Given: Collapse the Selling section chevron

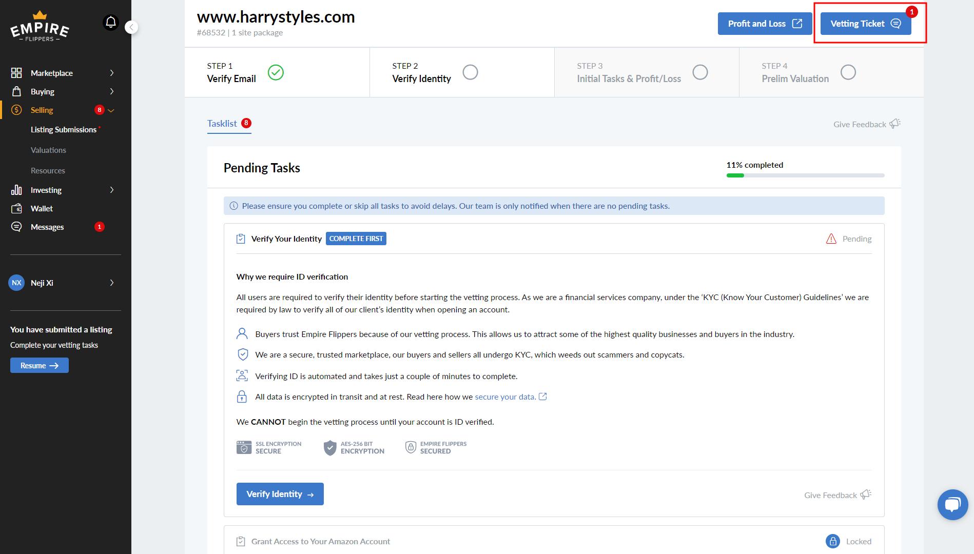Looking at the screenshot, I should [111, 110].
